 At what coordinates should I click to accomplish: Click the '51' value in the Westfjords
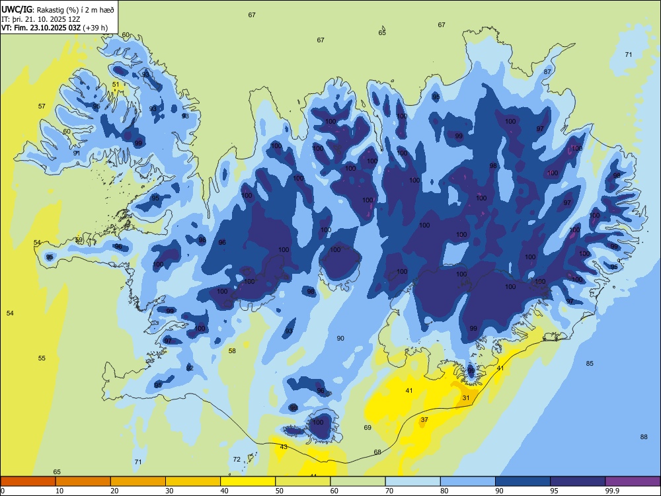pyautogui.click(x=116, y=85)
